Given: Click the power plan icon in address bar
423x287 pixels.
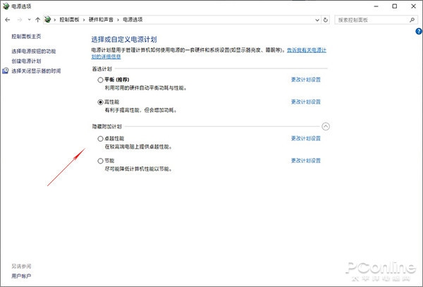Looking at the screenshot, I should coord(47,18).
